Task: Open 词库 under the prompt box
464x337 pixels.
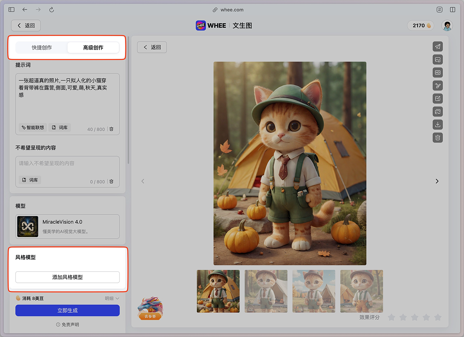Action: (x=60, y=127)
